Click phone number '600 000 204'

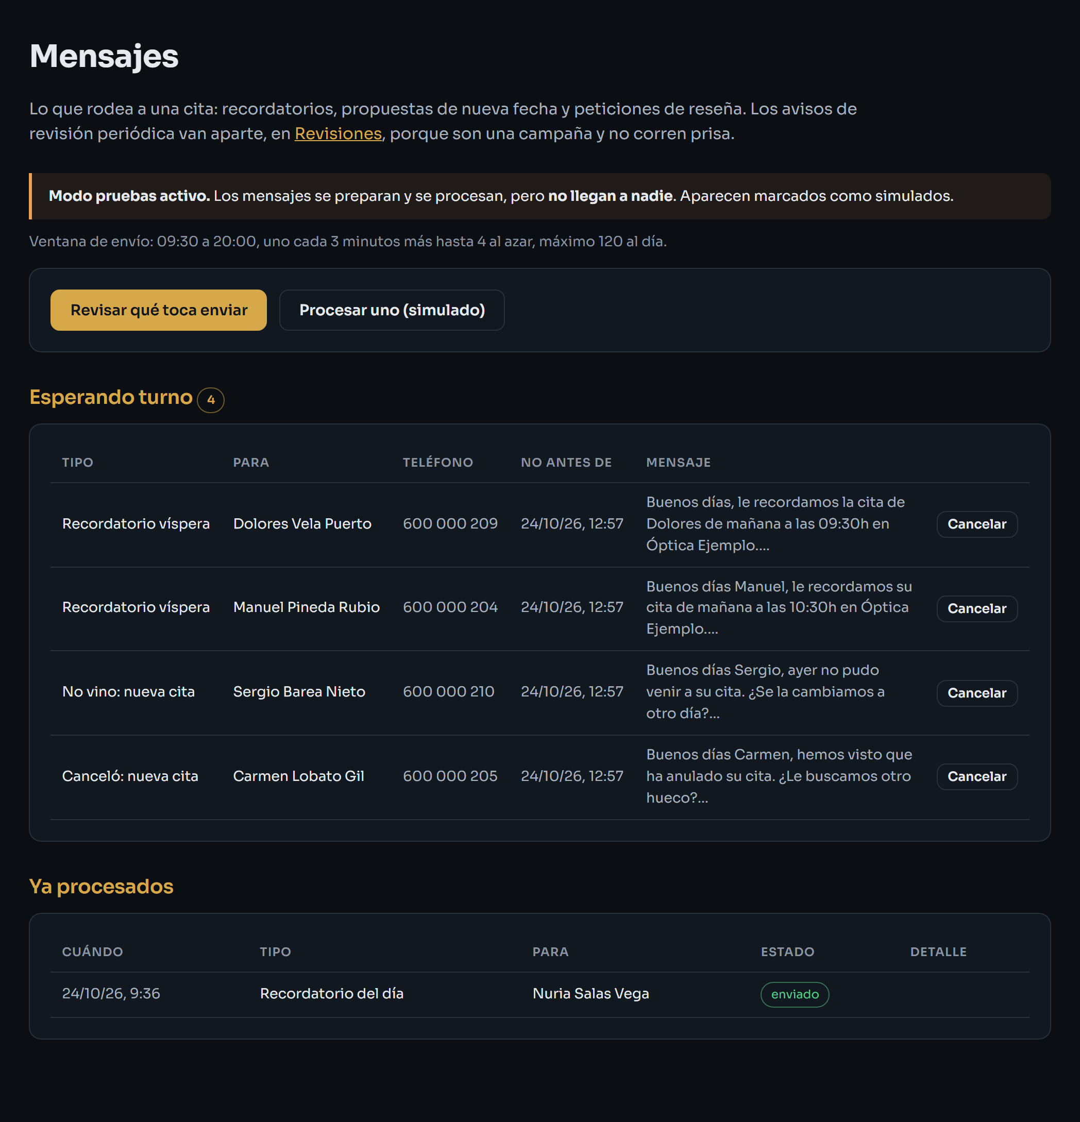pyautogui.click(x=450, y=607)
